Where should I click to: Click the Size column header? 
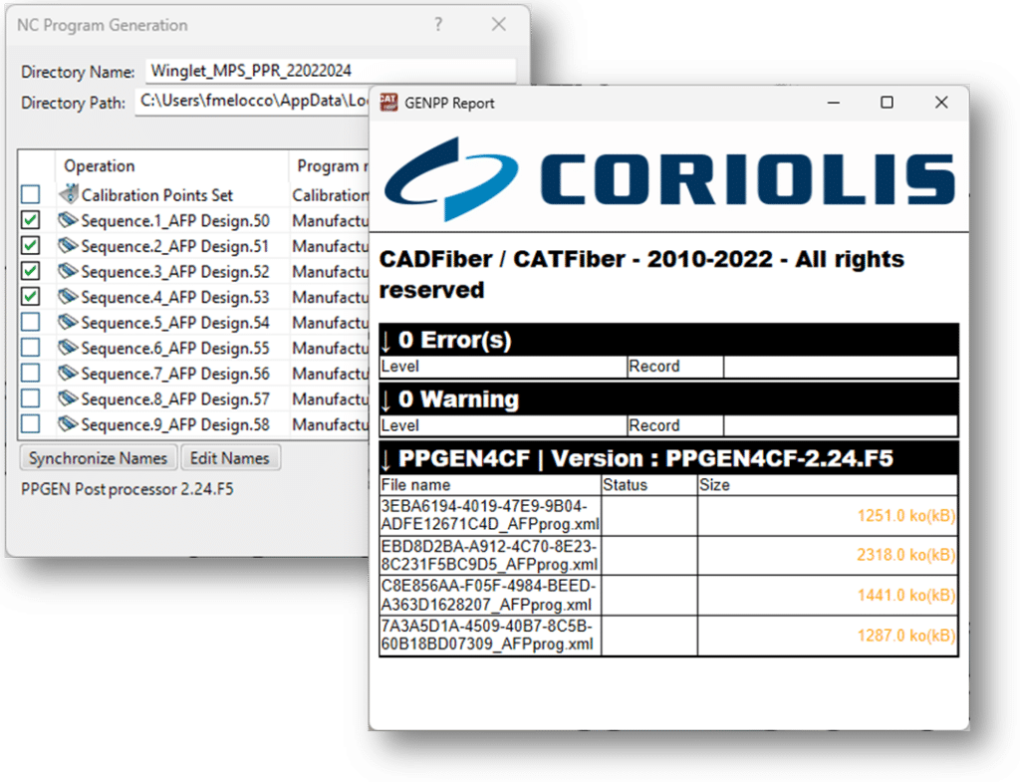[714, 485]
